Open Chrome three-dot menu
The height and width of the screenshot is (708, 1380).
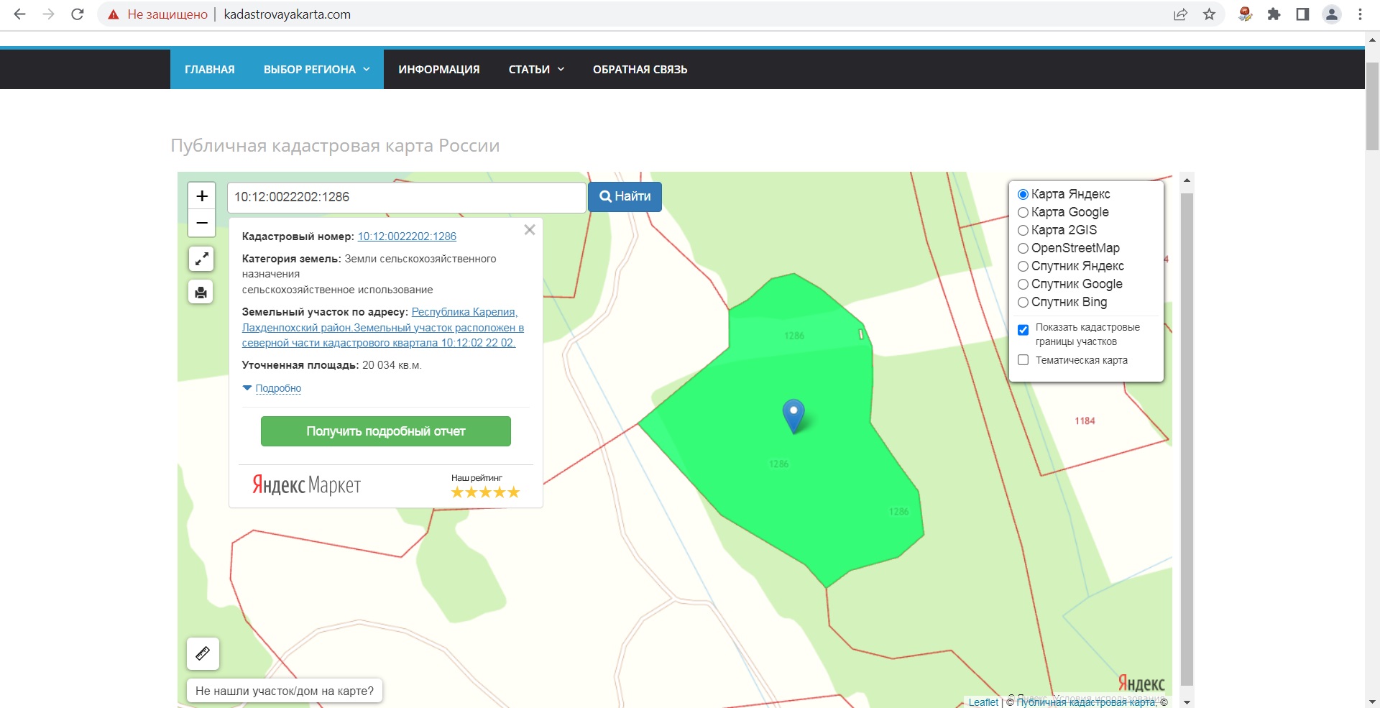pos(1360,14)
